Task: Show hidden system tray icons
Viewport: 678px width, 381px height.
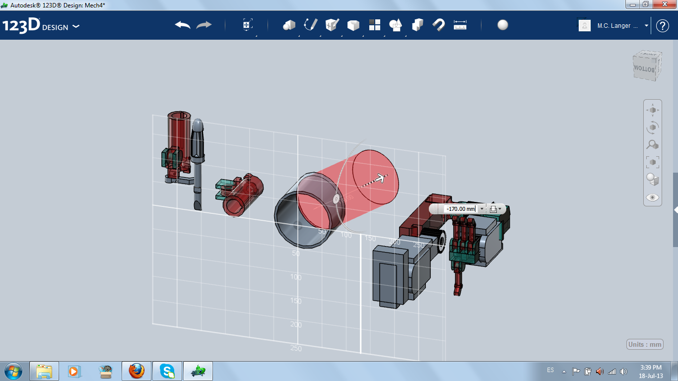Action: [x=564, y=371]
